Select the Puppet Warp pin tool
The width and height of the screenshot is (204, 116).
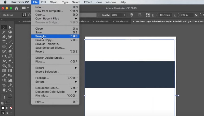(10, 61)
